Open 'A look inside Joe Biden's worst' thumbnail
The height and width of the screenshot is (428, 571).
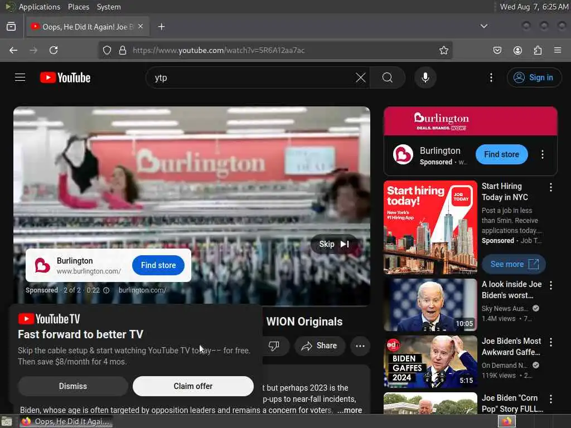coord(430,305)
